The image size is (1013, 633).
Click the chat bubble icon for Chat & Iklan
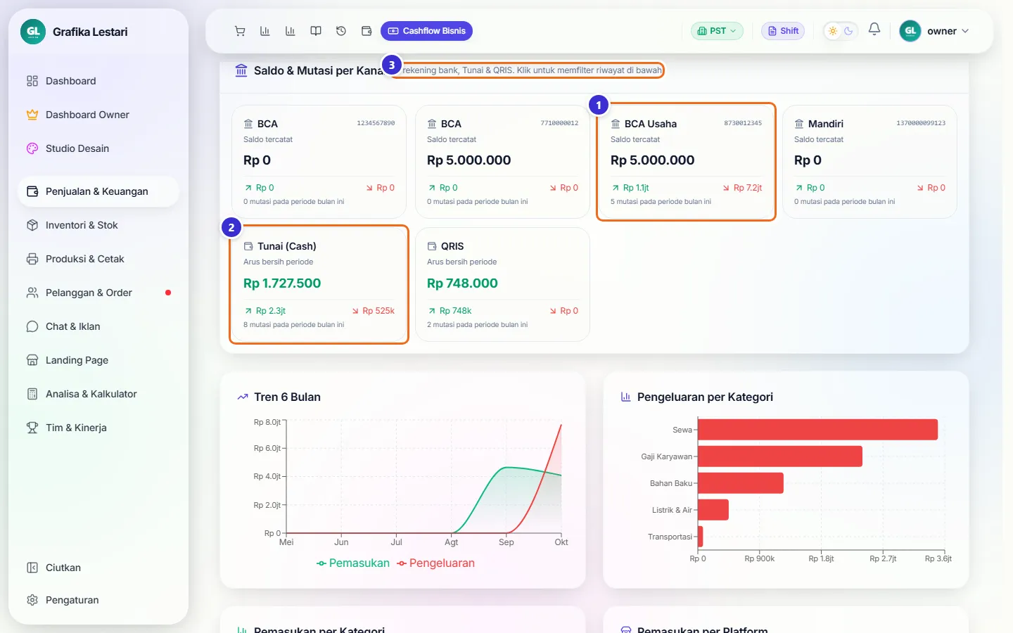32,326
